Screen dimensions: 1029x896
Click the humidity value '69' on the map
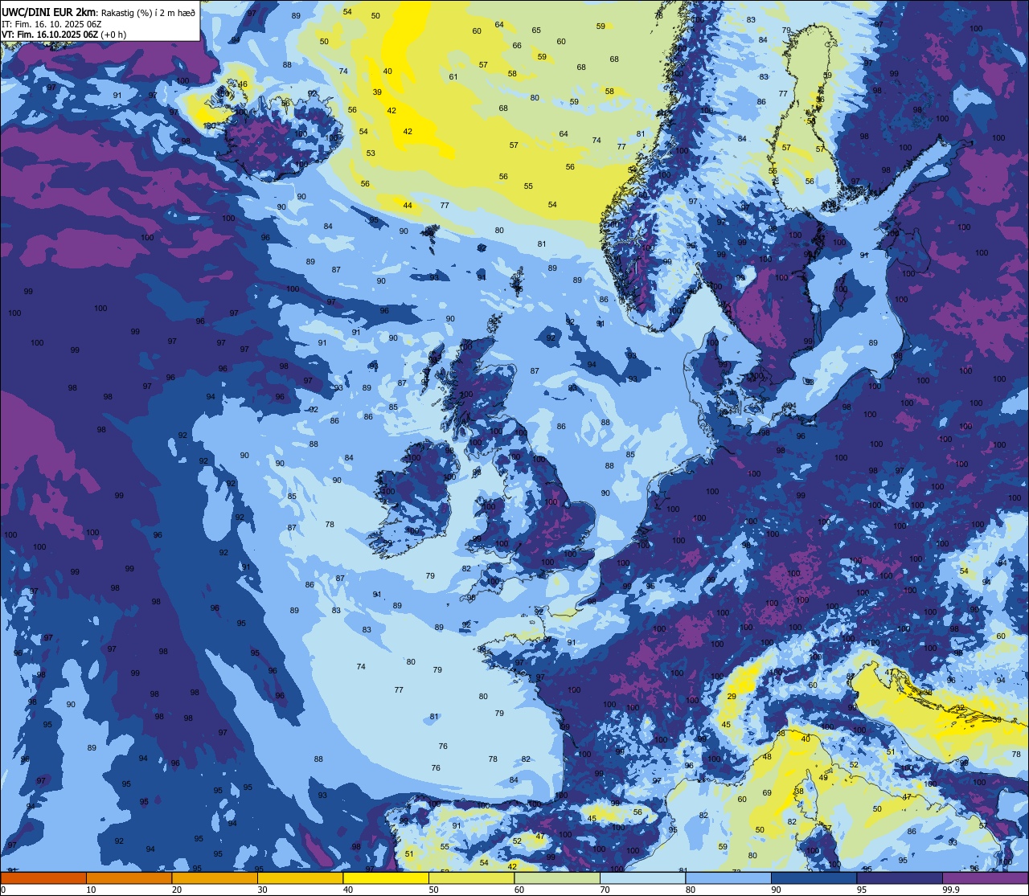pyautogui.click(x=767, y=793)
